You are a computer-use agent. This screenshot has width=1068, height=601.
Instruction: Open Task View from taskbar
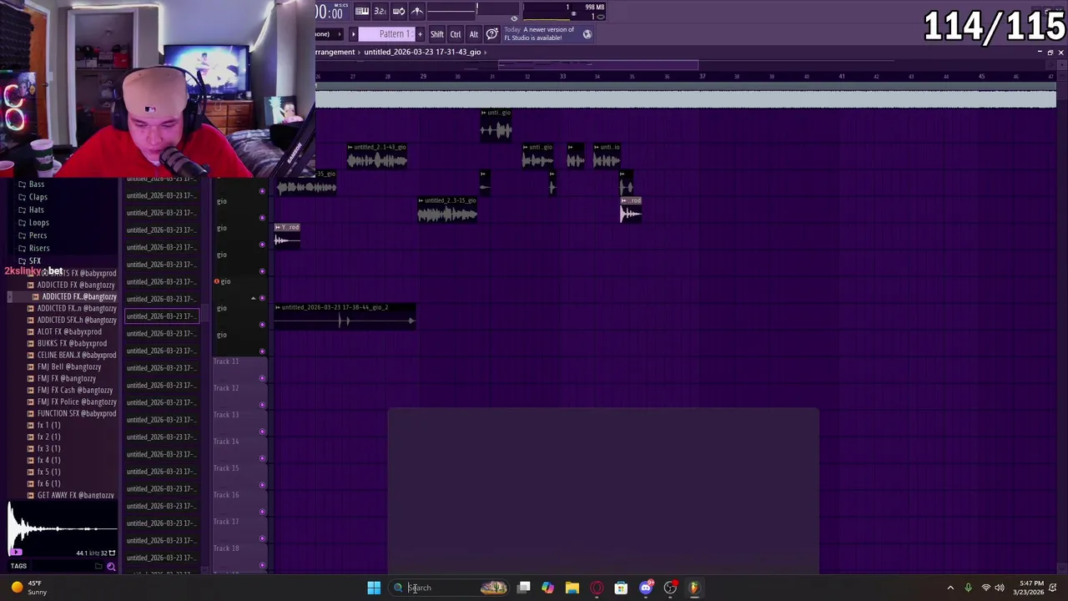coord(523,588)
